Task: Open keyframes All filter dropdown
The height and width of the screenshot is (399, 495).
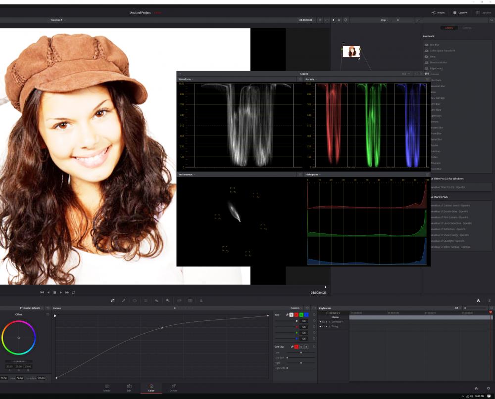Action: pyautogui.click(x=457, y=308)
